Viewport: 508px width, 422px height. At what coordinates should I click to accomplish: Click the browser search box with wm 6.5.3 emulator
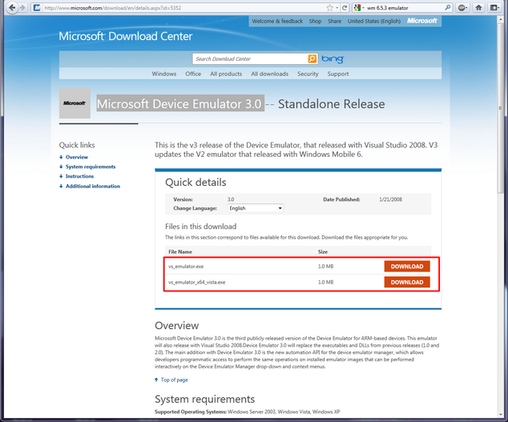[403, 8]
